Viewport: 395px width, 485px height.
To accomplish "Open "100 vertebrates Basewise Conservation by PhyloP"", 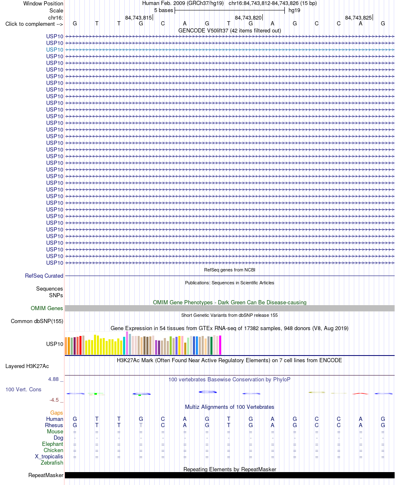I will (230, 380).
